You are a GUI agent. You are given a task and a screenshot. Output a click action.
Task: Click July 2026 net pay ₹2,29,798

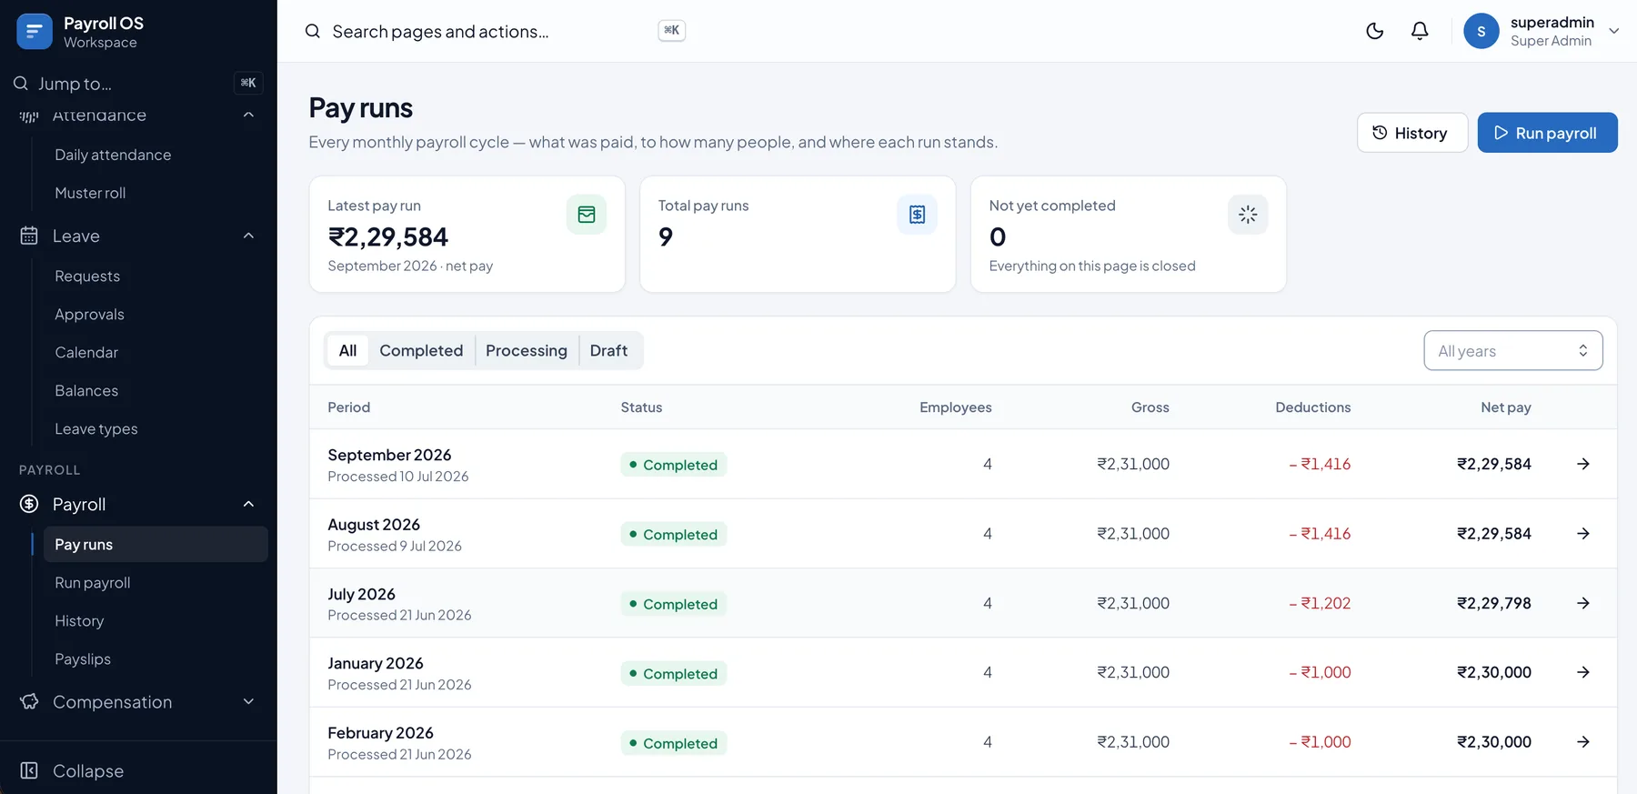coord(1493,603)
